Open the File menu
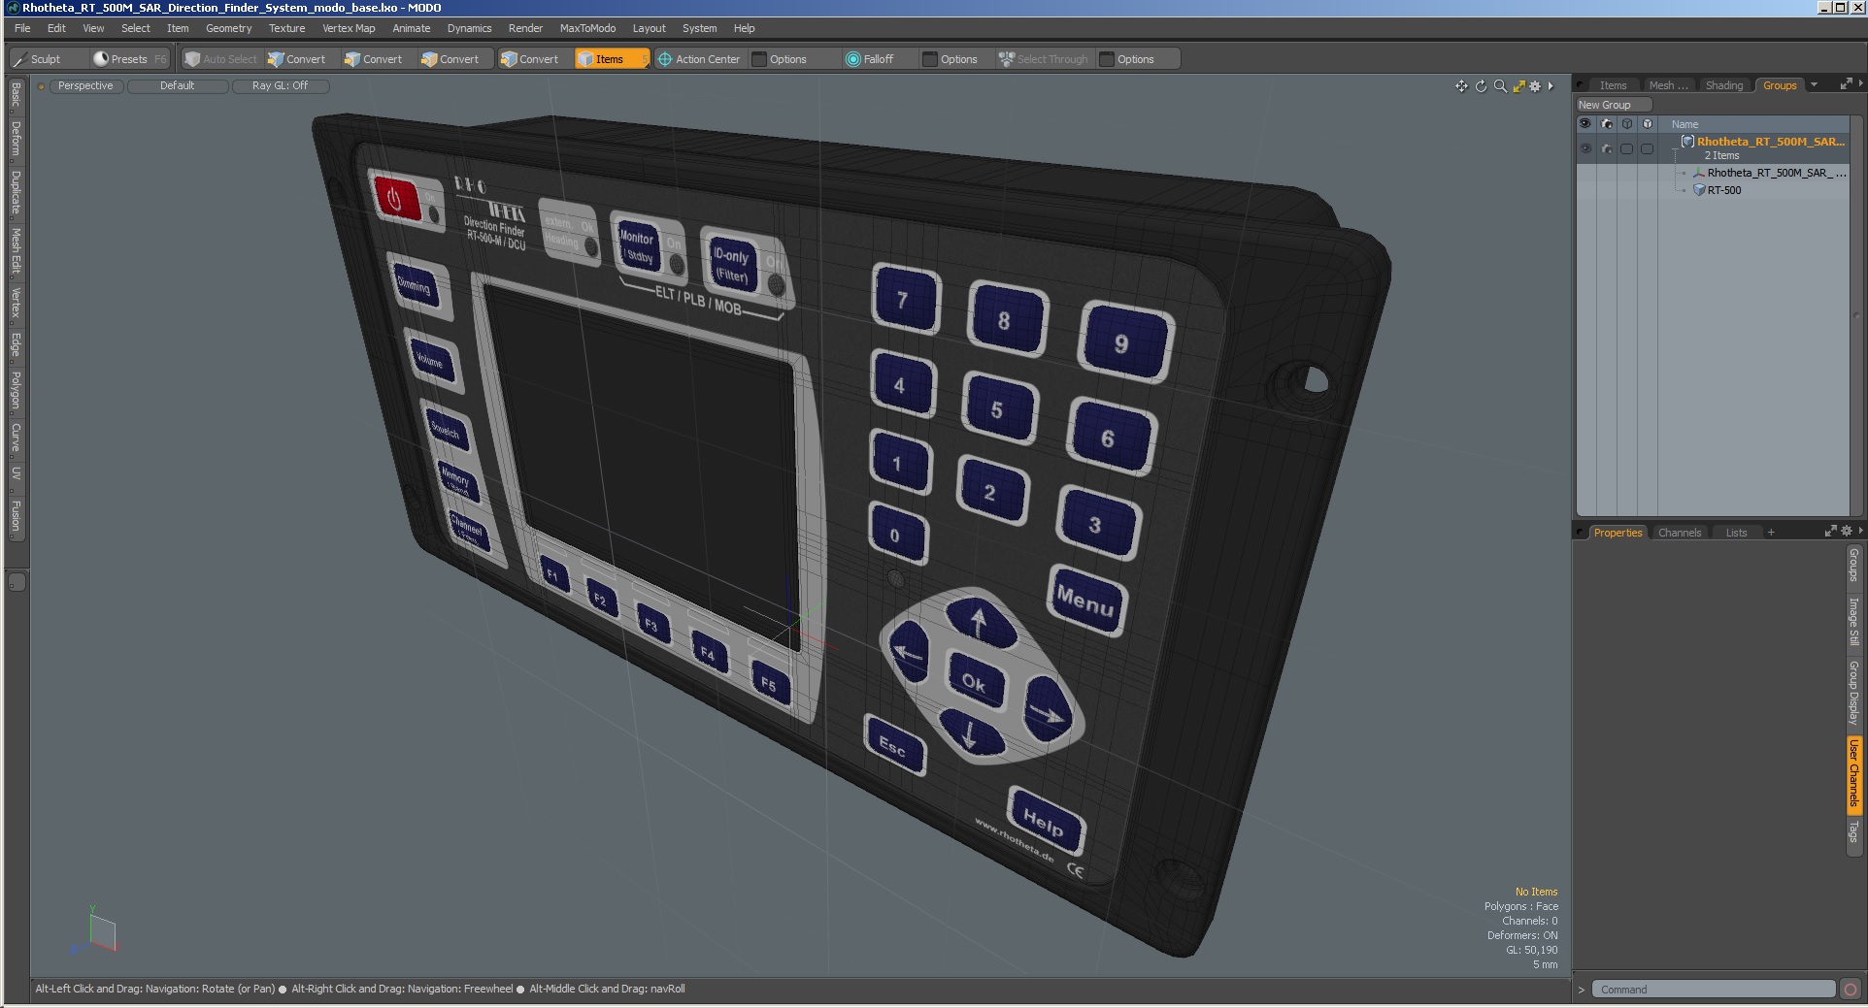This screenshot has height=1008, width=1868. click(22, 28)
